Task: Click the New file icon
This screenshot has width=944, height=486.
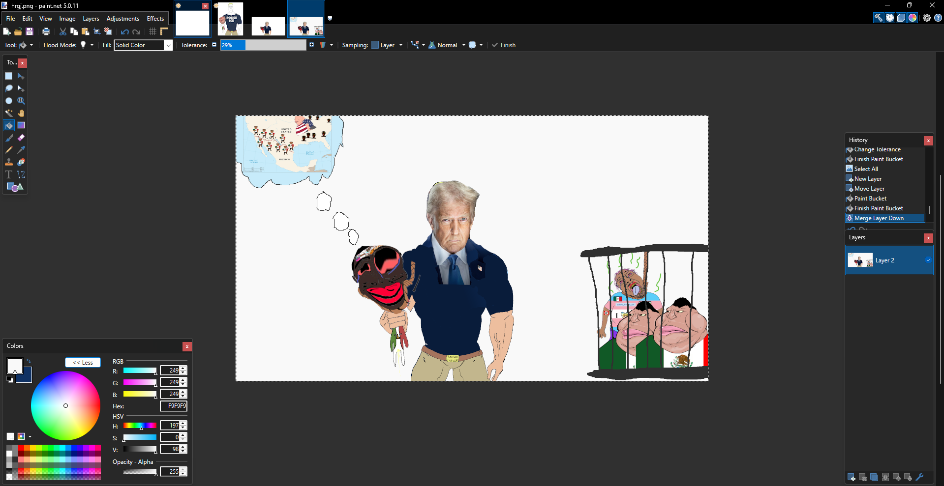Action: click(x=7, y=31)
